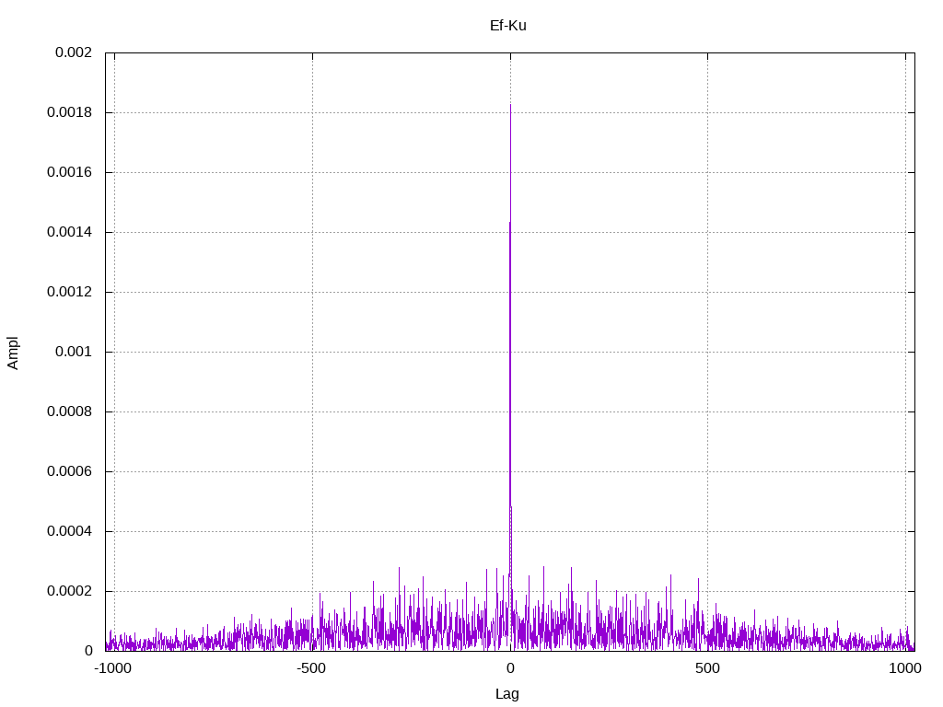Click the y-axis value "0.0002"

coord(69,591)
